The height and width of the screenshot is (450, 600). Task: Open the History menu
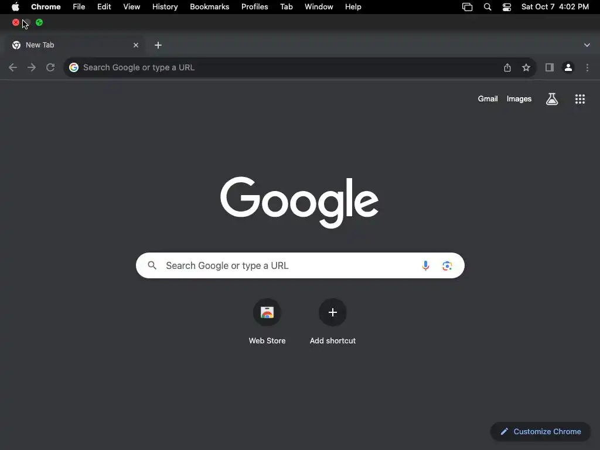pos(165,7)
